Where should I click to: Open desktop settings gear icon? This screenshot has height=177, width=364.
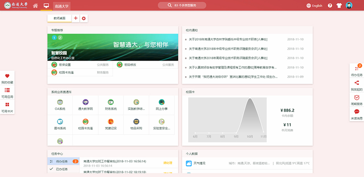coord(84,18)
